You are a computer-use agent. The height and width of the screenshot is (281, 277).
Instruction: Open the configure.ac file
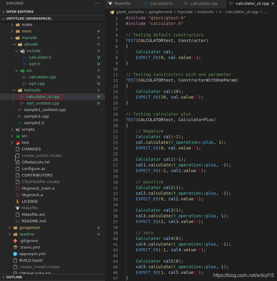tap(34, 169)
